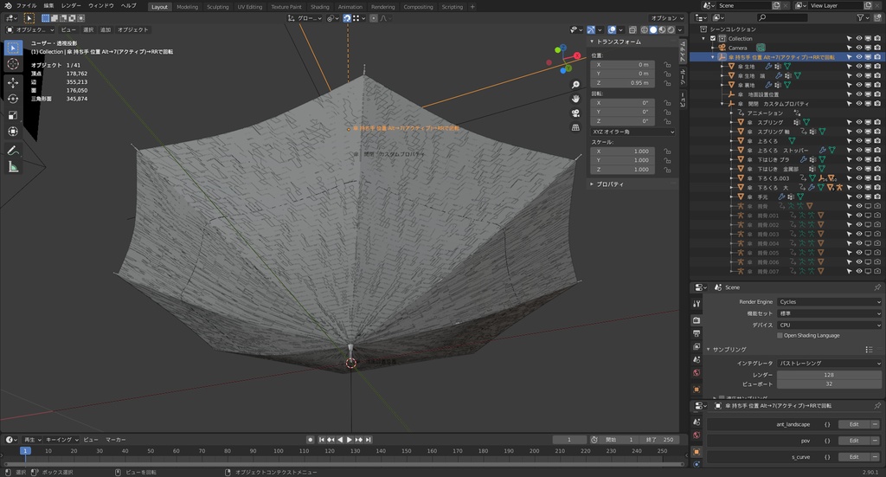Switch to the Sculpting workspace tab

click(217, 6)
